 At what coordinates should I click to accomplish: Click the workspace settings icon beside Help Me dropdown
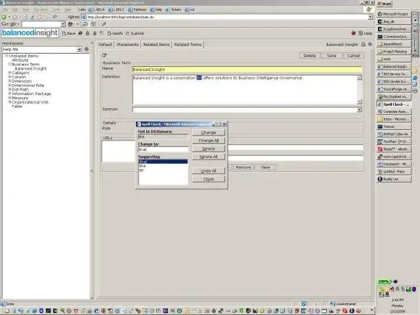87,49
